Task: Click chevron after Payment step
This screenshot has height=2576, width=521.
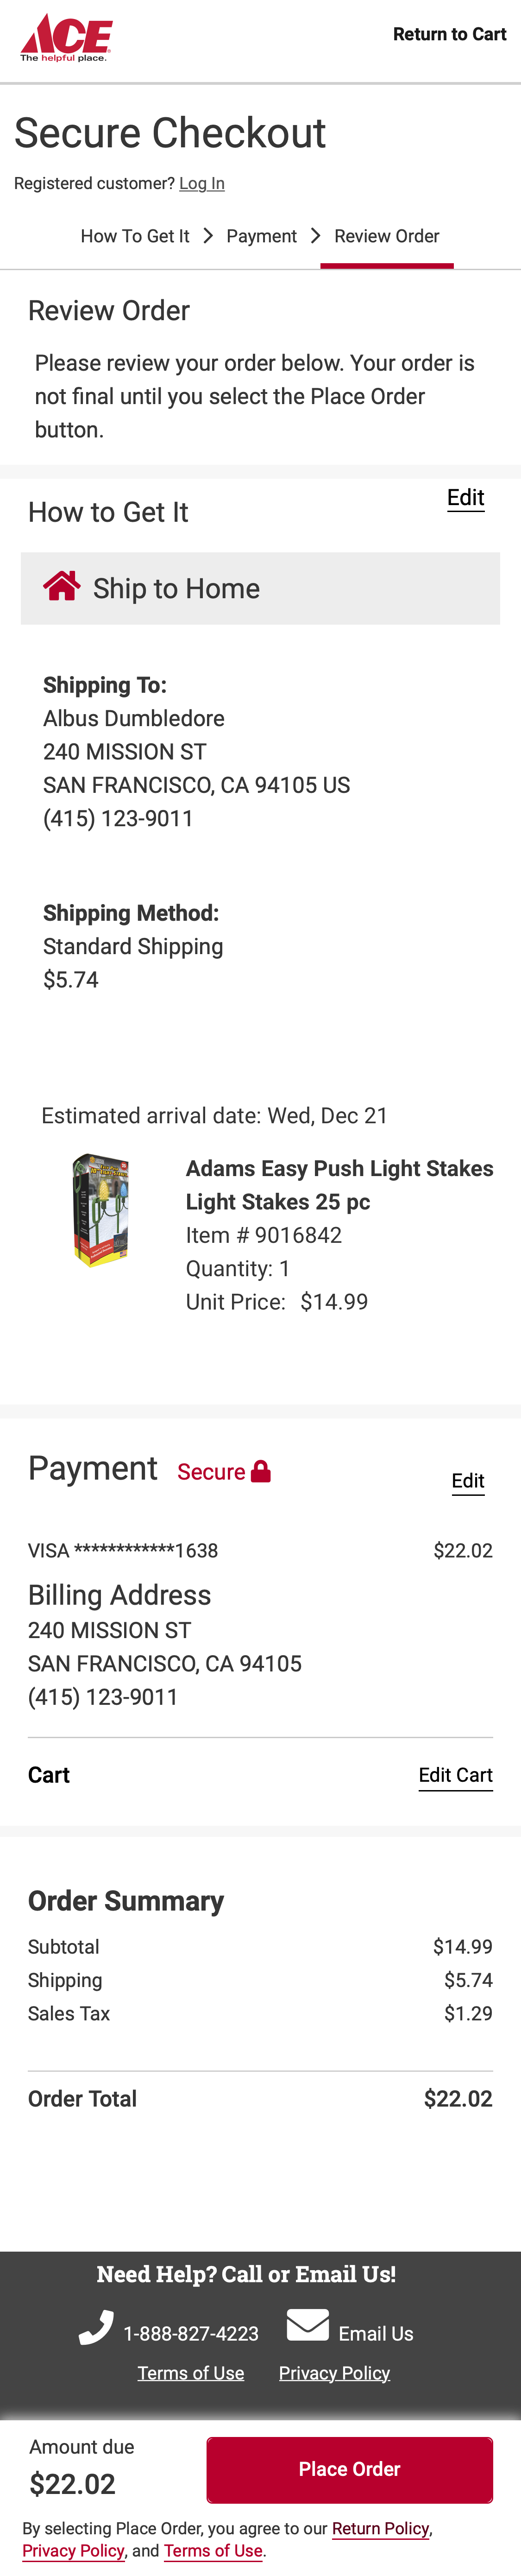Action: tap(316, 236)
